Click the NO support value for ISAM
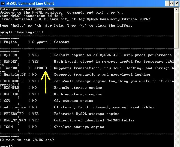Viewport: 180px width, 147px height. tap(34, 127)
